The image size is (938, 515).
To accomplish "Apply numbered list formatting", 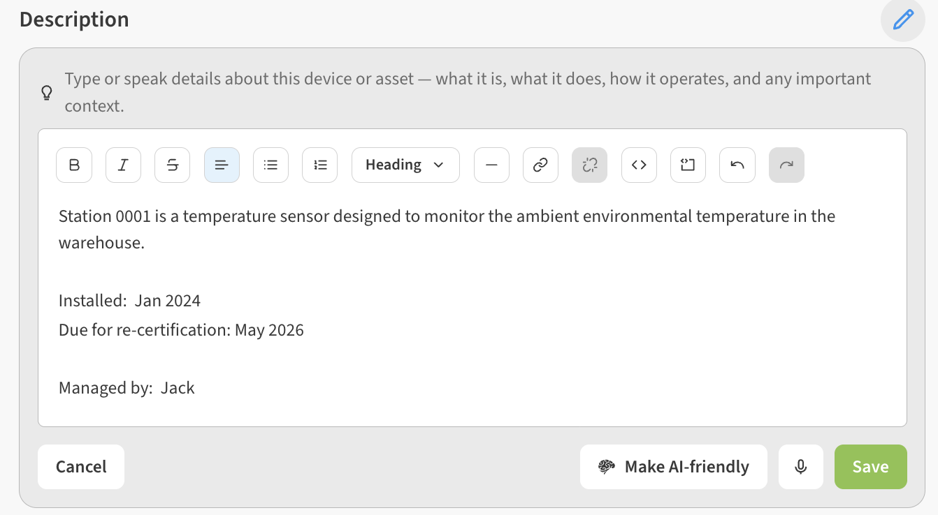I will click(x=320, y=165).
